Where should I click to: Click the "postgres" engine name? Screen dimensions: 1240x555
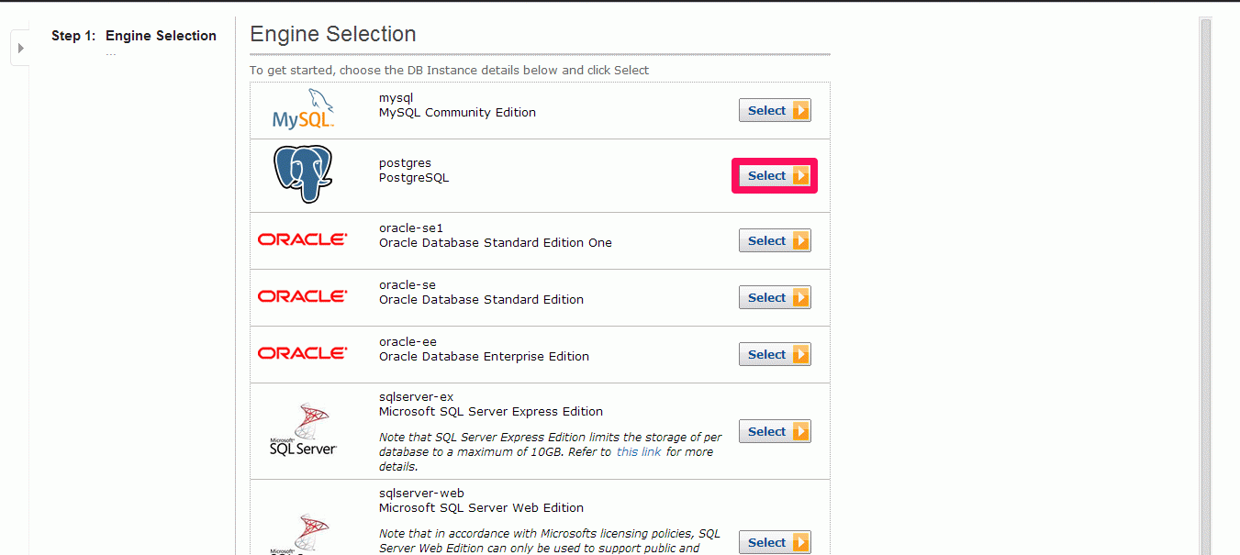pyautogui.click(x=405, y=163)
